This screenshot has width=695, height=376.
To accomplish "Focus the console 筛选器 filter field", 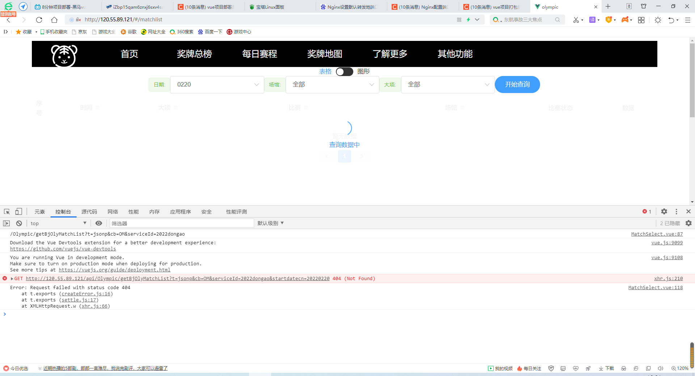I will (182, 223).
